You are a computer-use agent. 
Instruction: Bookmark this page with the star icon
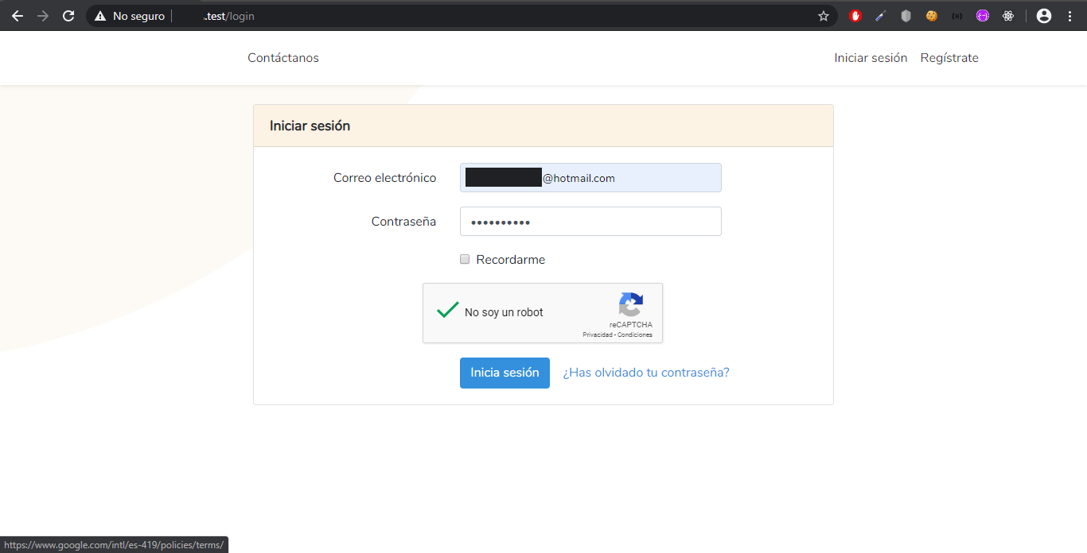(824, 16)
